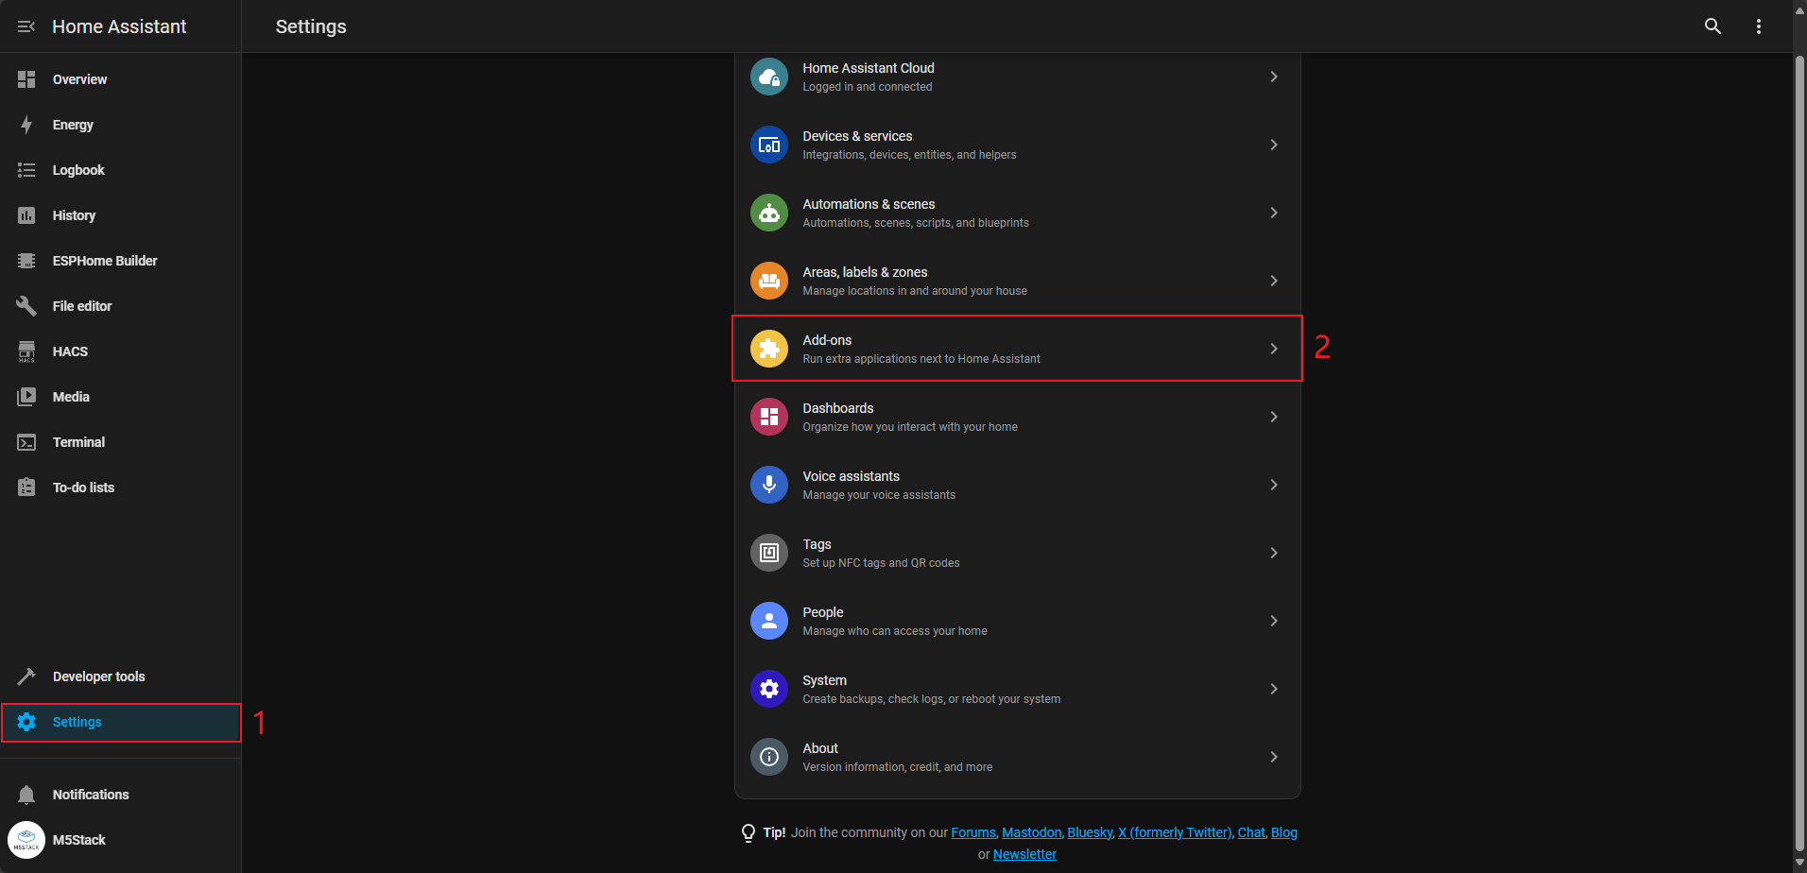Click the People person icon
Screen dimensions: 1807x873
click(769, 621)
